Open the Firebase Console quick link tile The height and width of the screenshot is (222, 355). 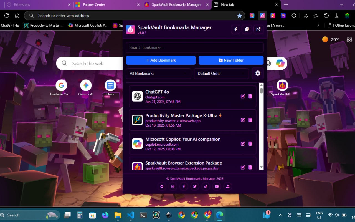61,88
